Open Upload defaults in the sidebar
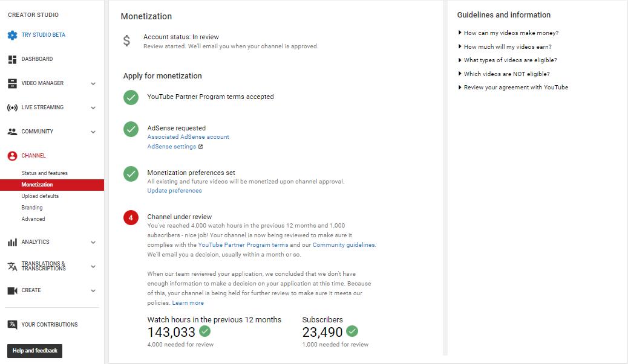Screen dimensions: 628x364 click(x=40, y=196)
